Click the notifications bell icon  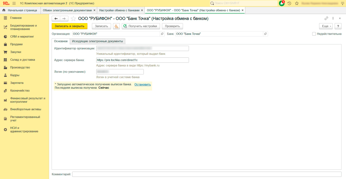pyautogui.click(x=282, y=4)
